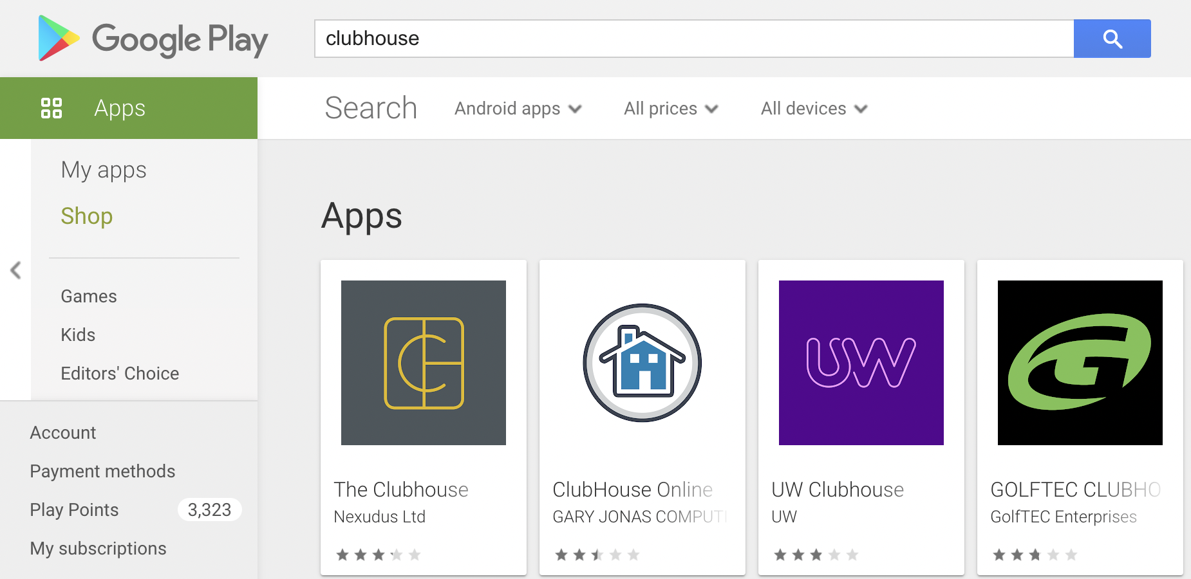This screenshot has width=1191, height=579.
Task: Select Shop in the sidebar
Action: pos(87,216)
